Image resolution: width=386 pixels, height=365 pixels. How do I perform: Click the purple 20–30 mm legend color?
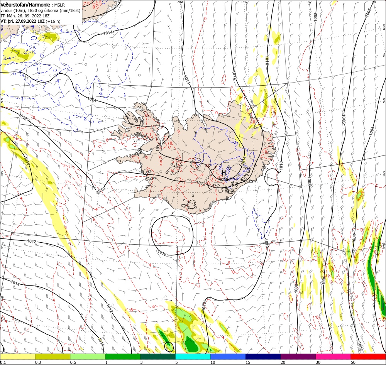298,357
